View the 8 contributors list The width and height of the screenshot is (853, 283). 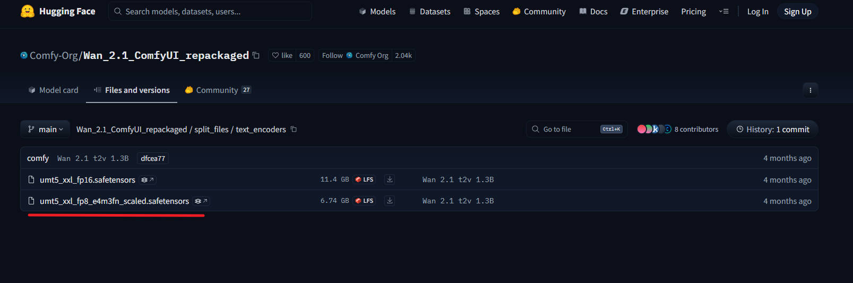pos(696,129)
